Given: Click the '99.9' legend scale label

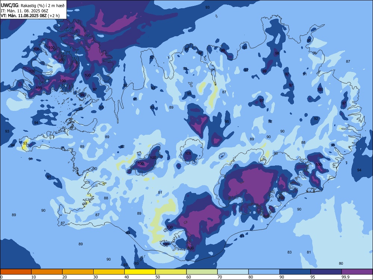Looking at the screenshot, I should tap(345, 277).
